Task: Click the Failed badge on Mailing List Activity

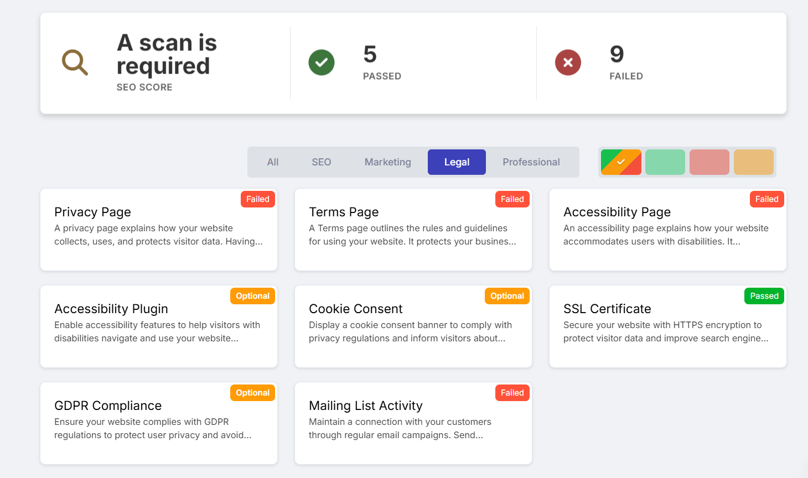Action: pos(512,393)
